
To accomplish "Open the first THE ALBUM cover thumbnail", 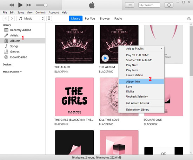I will click(74, 44).
